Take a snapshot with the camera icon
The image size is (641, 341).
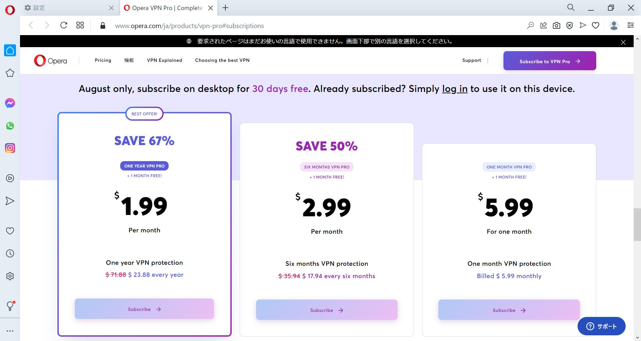[557, 25]
